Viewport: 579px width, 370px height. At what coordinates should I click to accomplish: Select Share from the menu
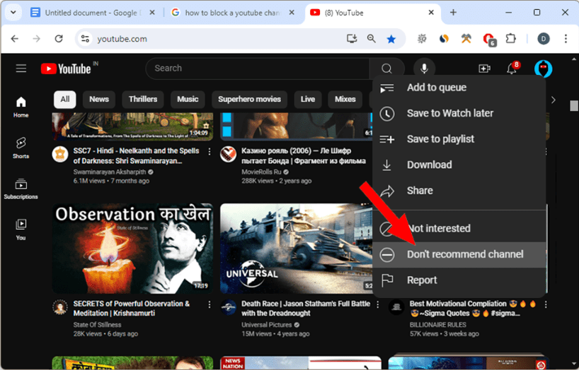coord(459,191)
